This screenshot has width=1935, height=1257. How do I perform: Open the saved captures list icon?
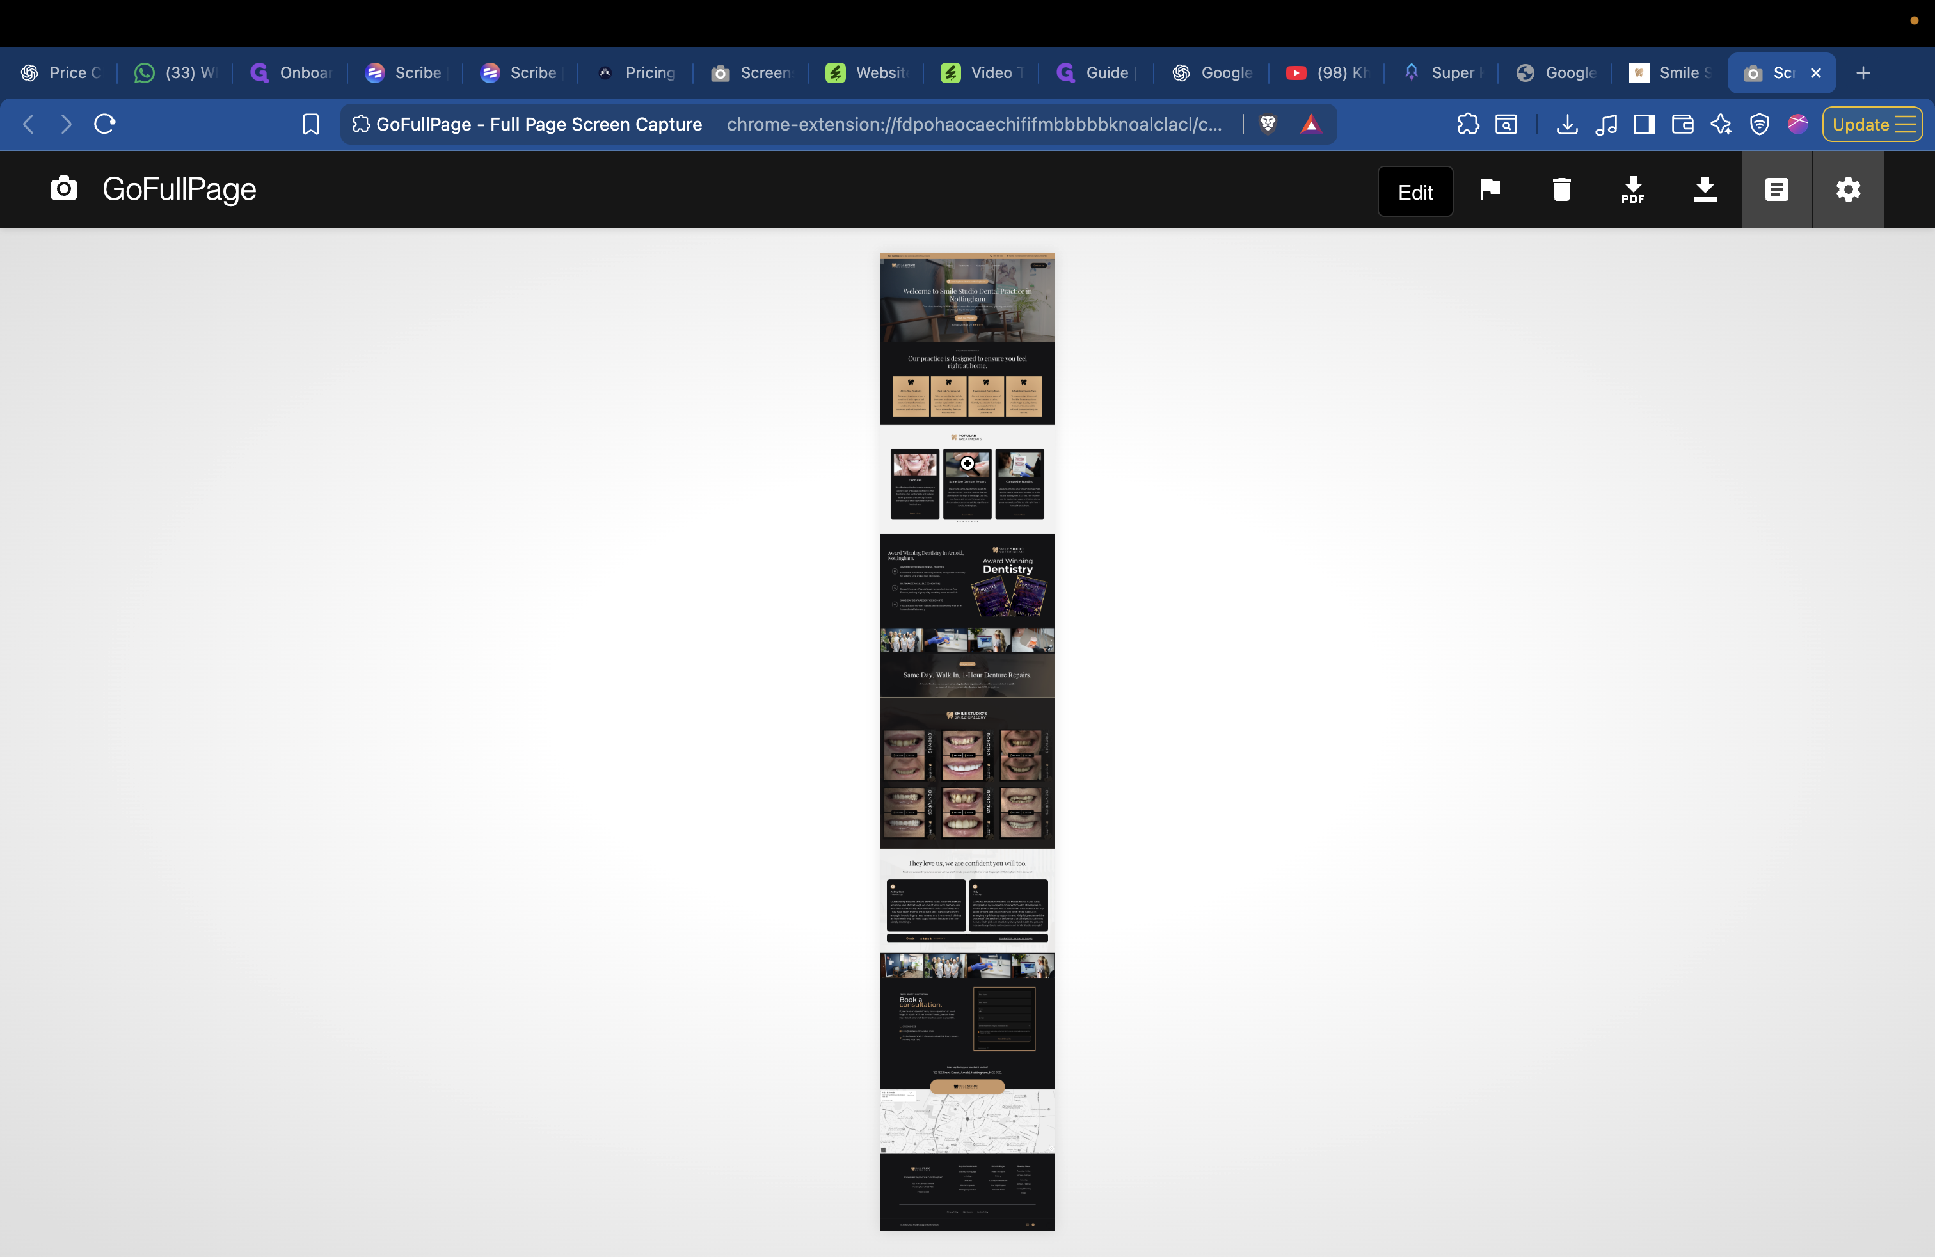tap(1776, 189)
